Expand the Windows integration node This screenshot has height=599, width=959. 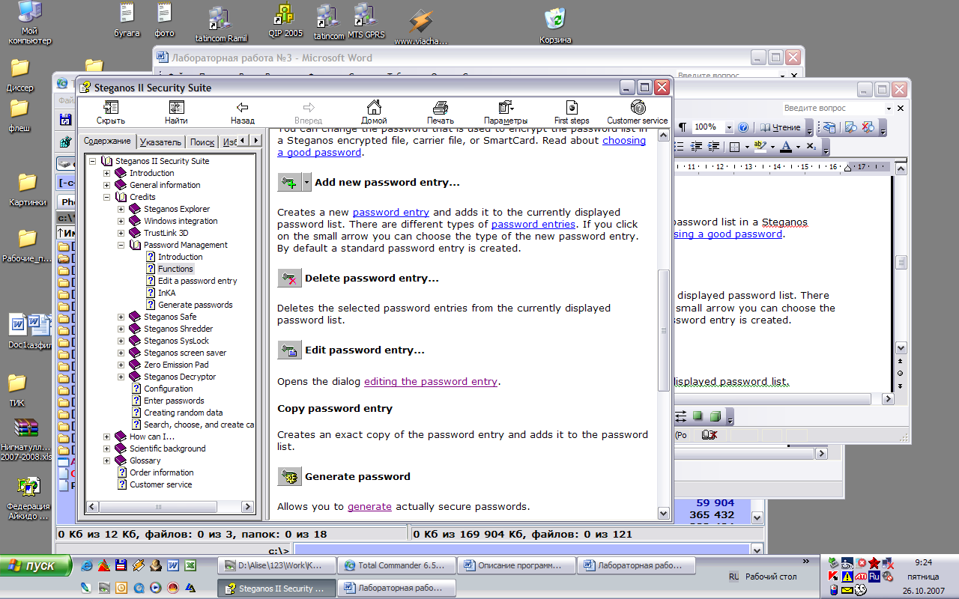121,221
